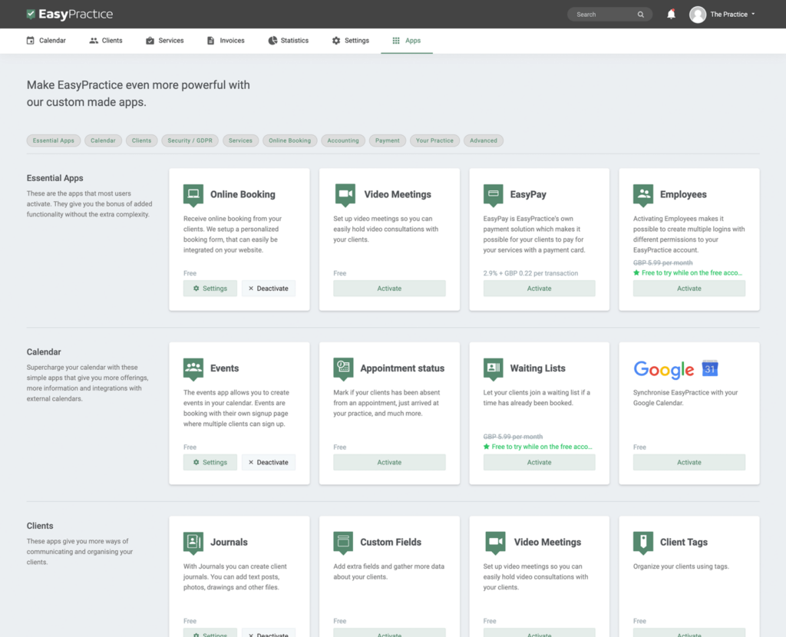
Task: Filter by Your Practice tag
Action: pos(434,140)
